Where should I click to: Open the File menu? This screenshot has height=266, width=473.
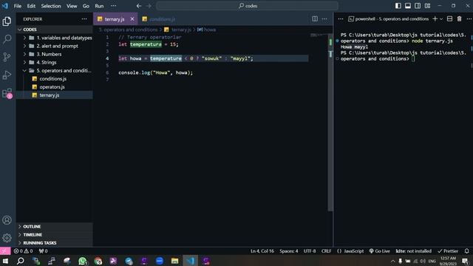tap(18, 6)
